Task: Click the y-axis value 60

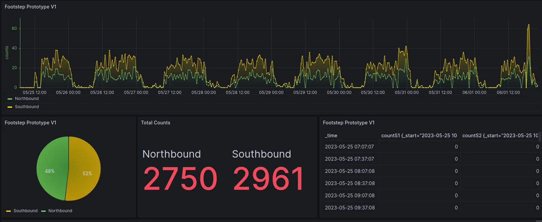Action: click(14, 28)
